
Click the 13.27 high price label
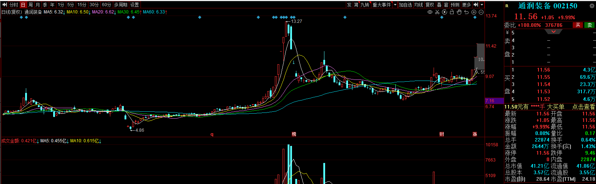coord(296,21)
